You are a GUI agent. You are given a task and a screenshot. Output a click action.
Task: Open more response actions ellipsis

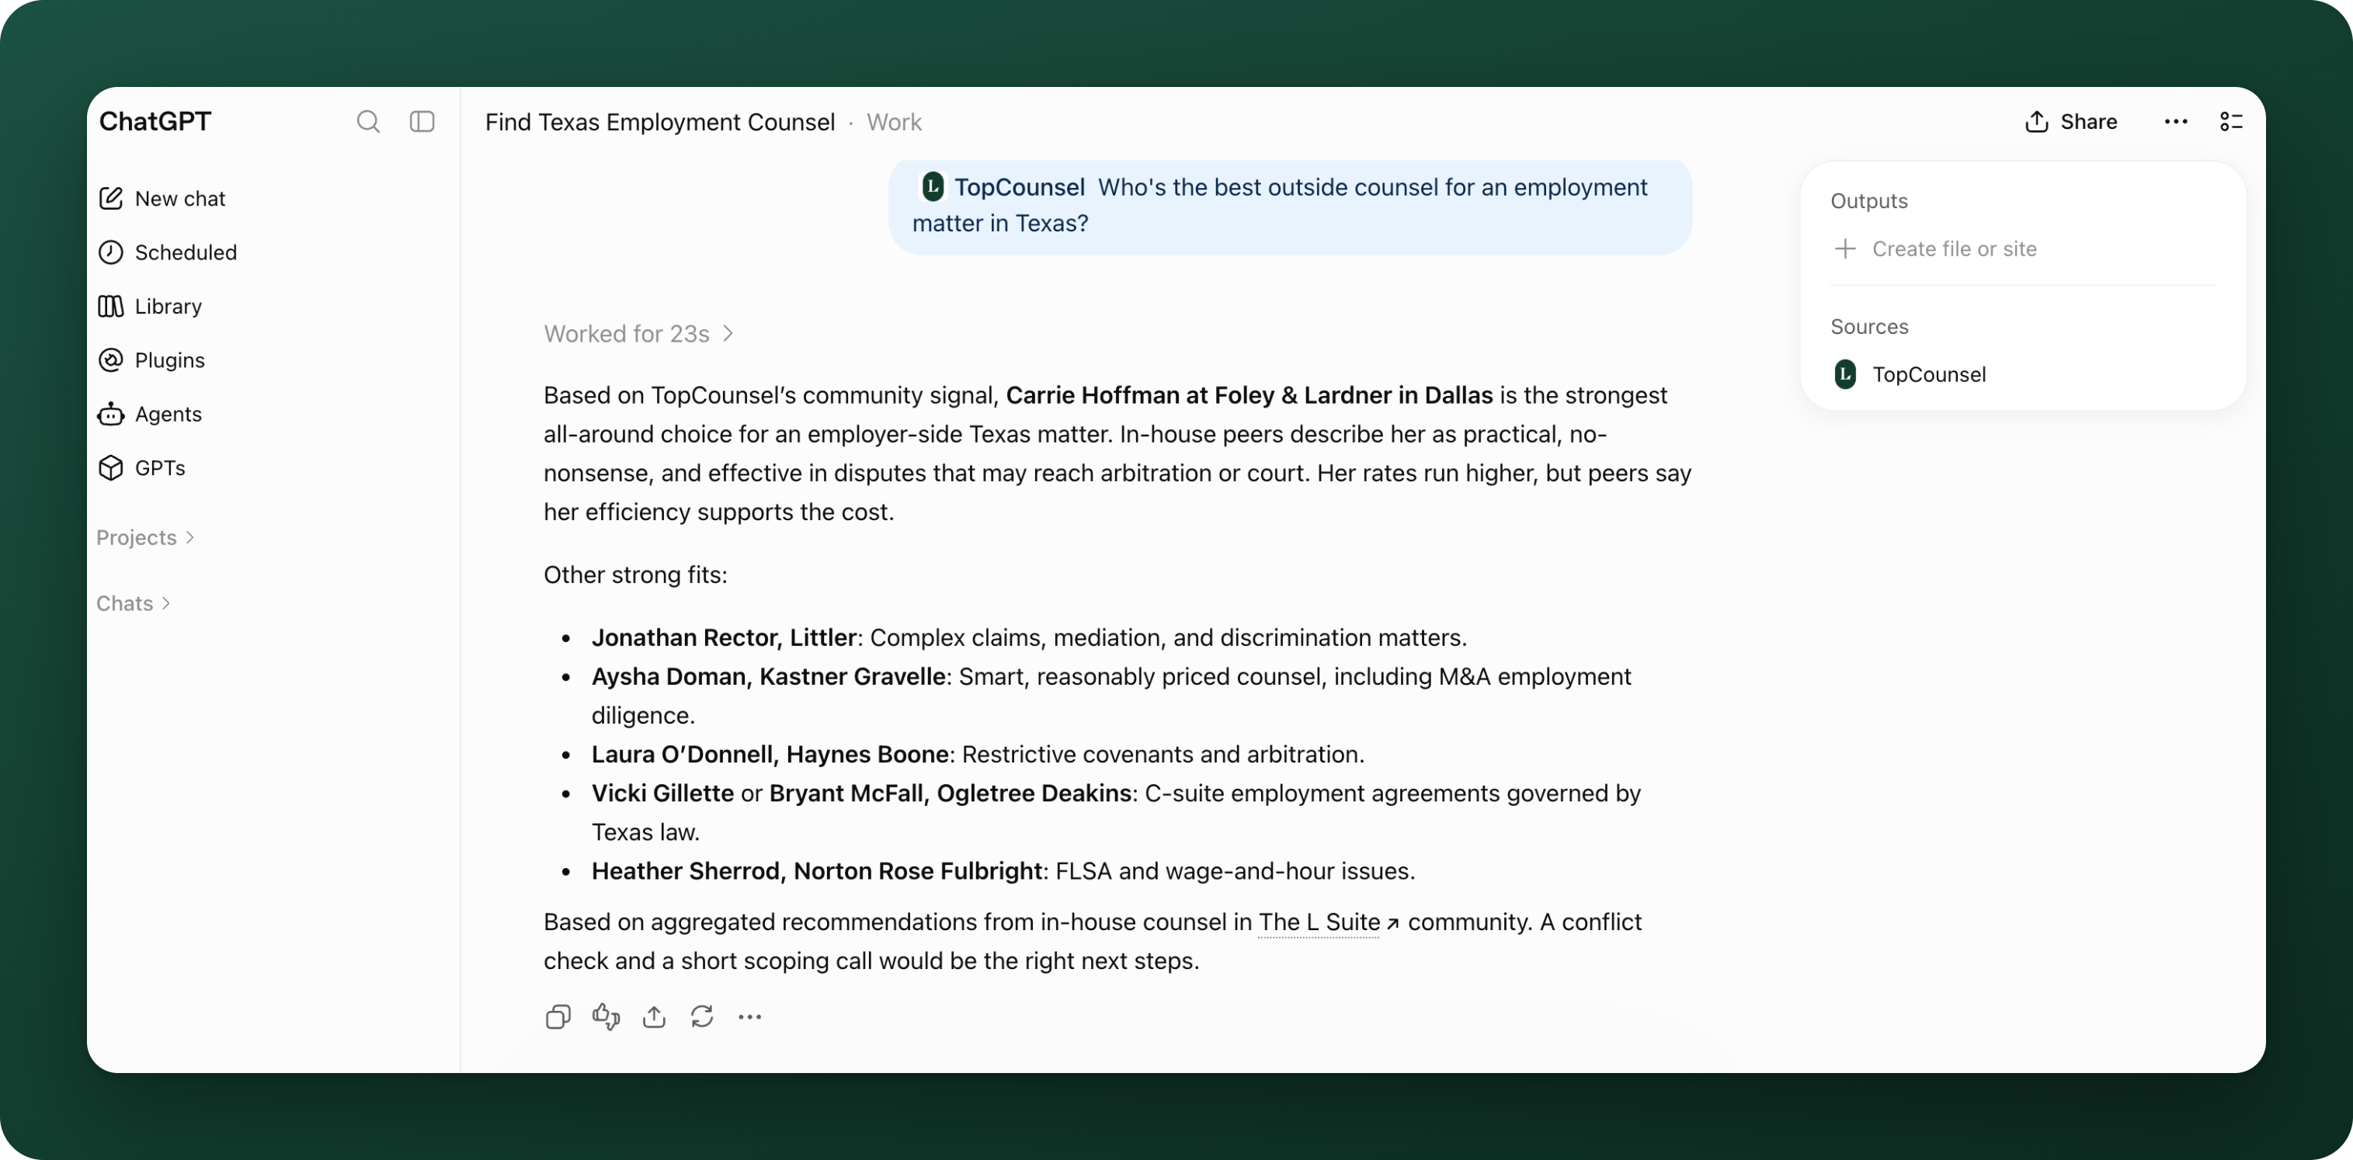[x=750, y=1016]
